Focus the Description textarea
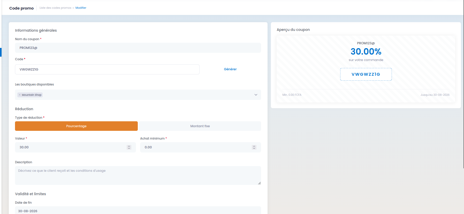The width and height of the screenshot is (464, 214). click(x=138, y=175)
